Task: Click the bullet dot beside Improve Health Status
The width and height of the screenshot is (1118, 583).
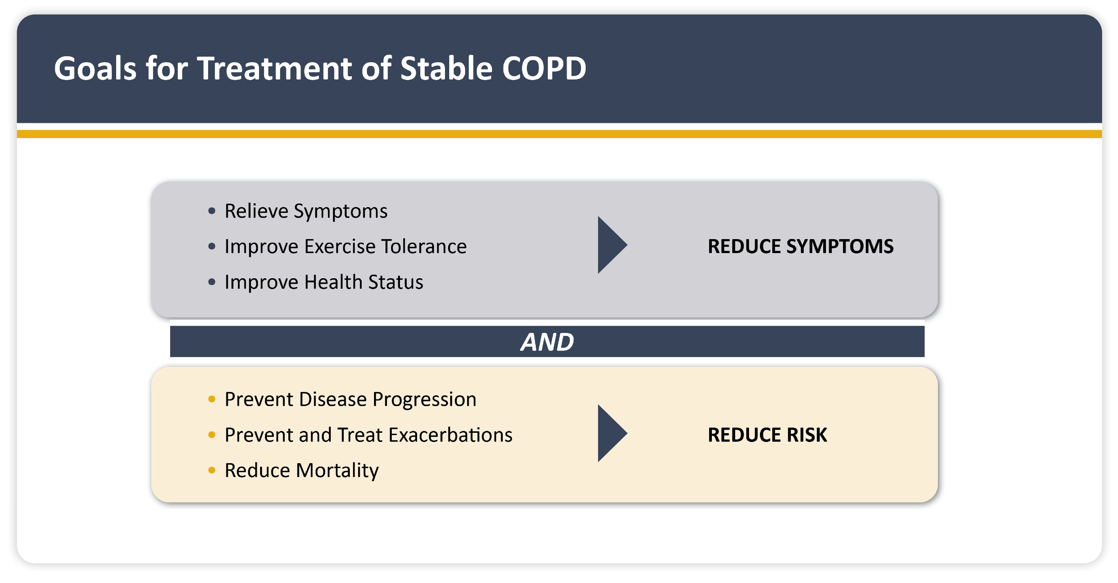Action: click(212, 282)
